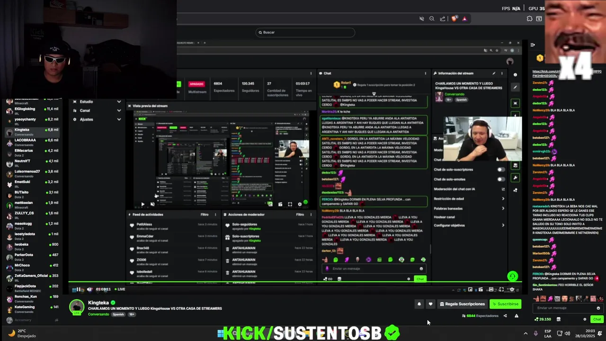Open the chat settings gear next to Chat button

(585, 319)
